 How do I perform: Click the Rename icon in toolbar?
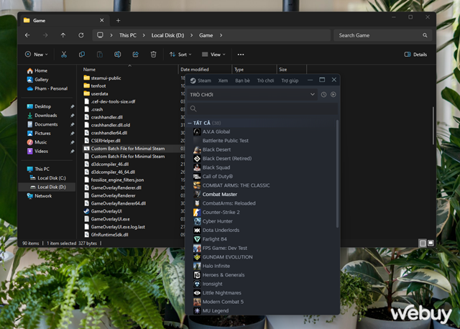click(x=117, y=55)
